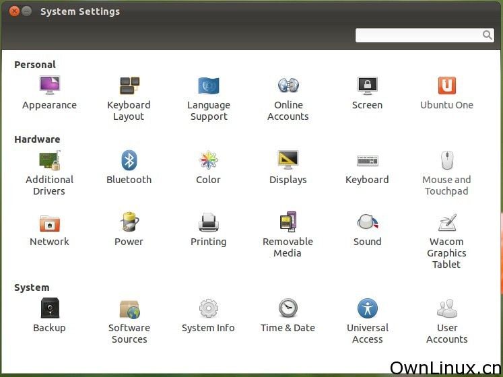The image size is (503, 377).
Task: Open Additional Drivers panel
Action: coord(49,161)
